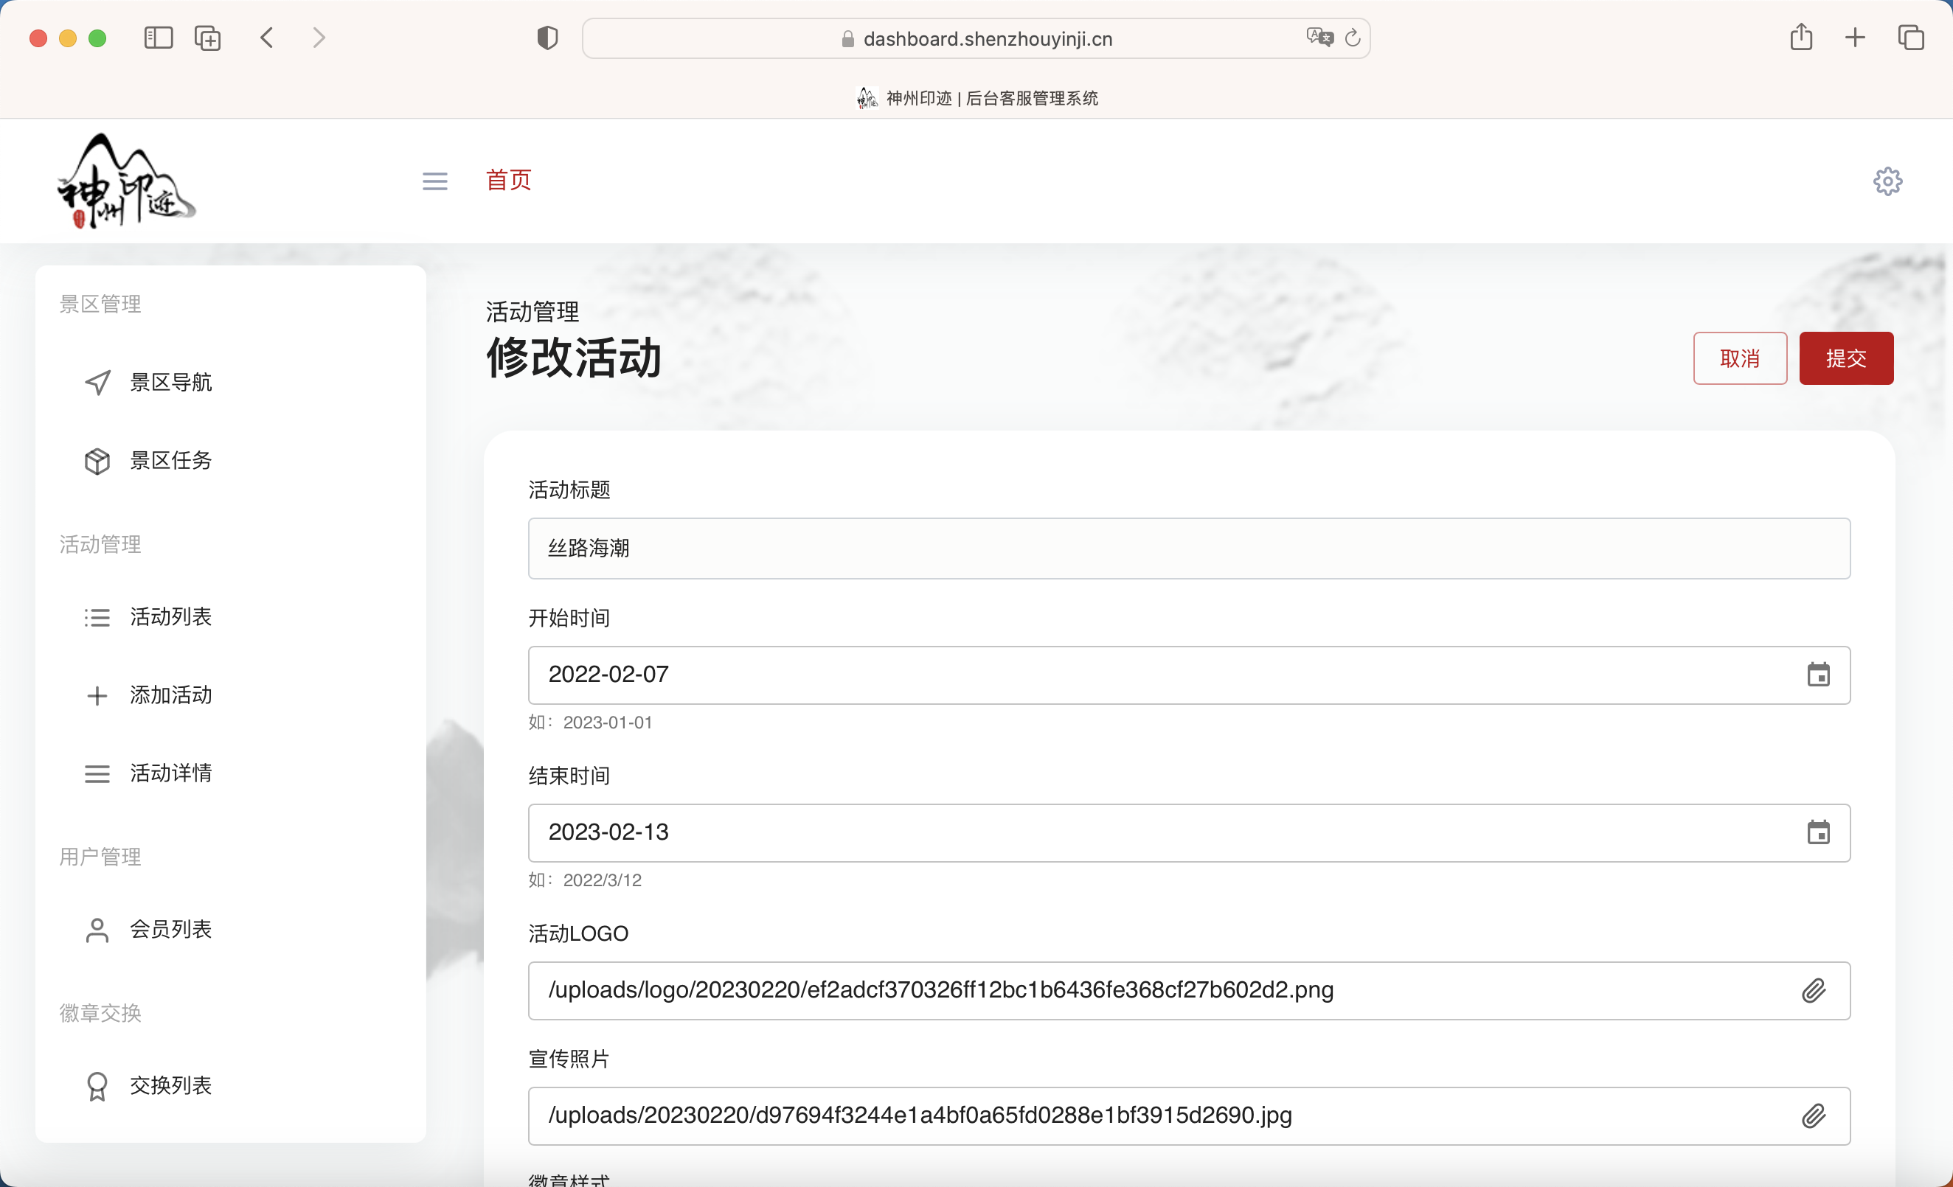Click the 活动标题 input field

click(x=1189, y=549)
